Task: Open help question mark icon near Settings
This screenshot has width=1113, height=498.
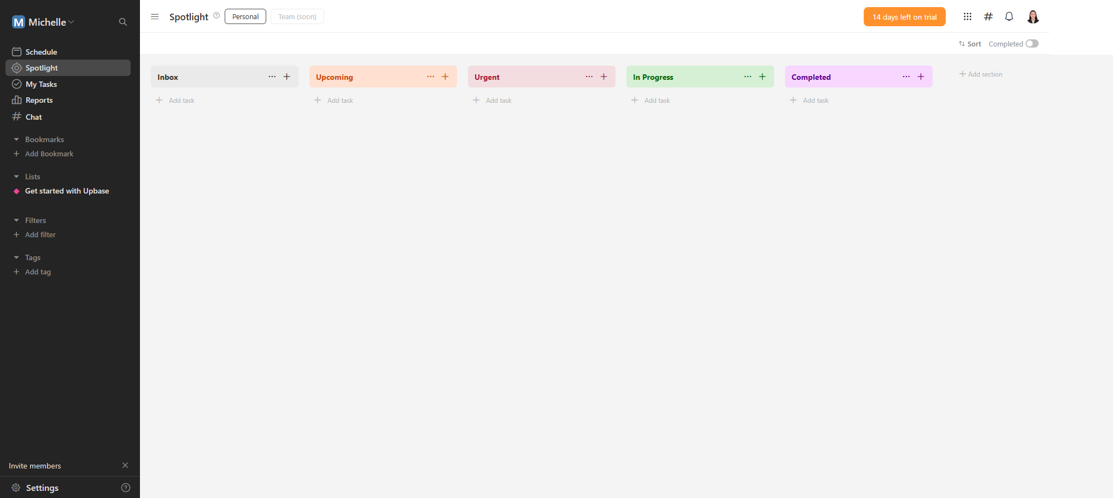Action: tap(126, 488)
